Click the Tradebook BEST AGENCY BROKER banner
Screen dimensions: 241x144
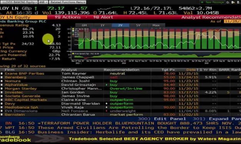point(155,139)
